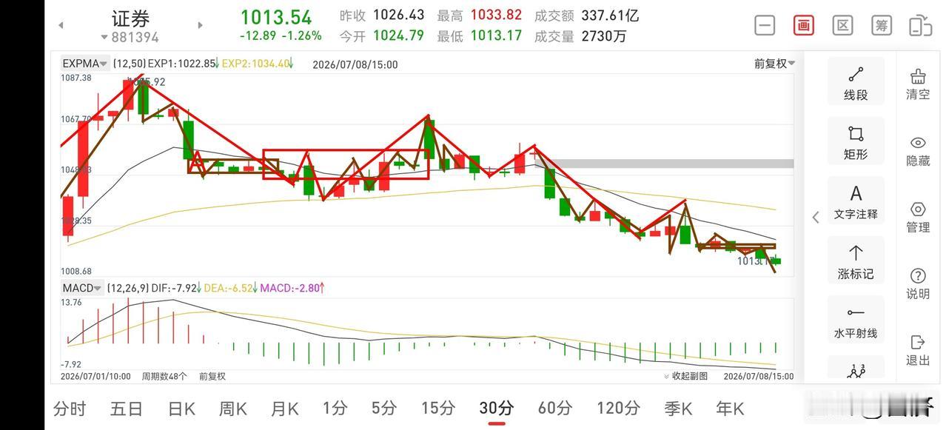Open the EXPMA indicator dropdown

[85, 64]
